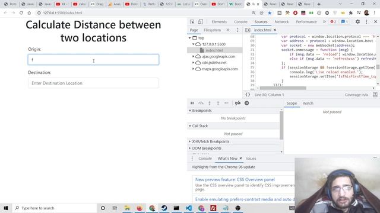Expand maps.googleapis.com tree node
The image size is (380, 213).
click(x=194, y=69)
